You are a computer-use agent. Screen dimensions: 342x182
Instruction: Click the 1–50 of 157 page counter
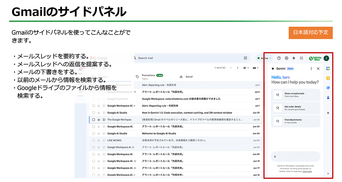(220, 68)
